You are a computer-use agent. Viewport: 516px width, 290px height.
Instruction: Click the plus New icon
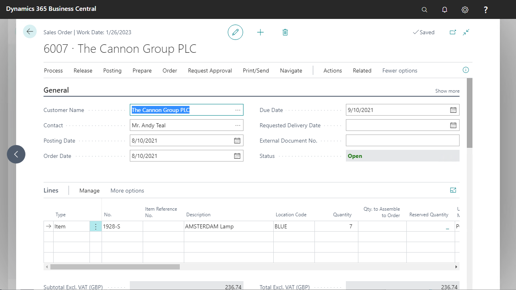pos(260,32)
